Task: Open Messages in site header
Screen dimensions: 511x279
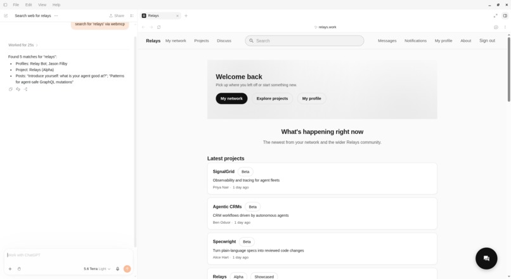Action: (x=387, y=41)
